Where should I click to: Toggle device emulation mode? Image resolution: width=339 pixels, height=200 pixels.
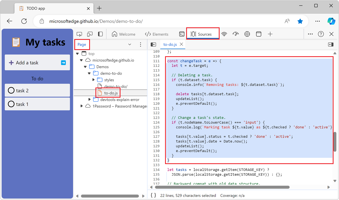[90, 34]
